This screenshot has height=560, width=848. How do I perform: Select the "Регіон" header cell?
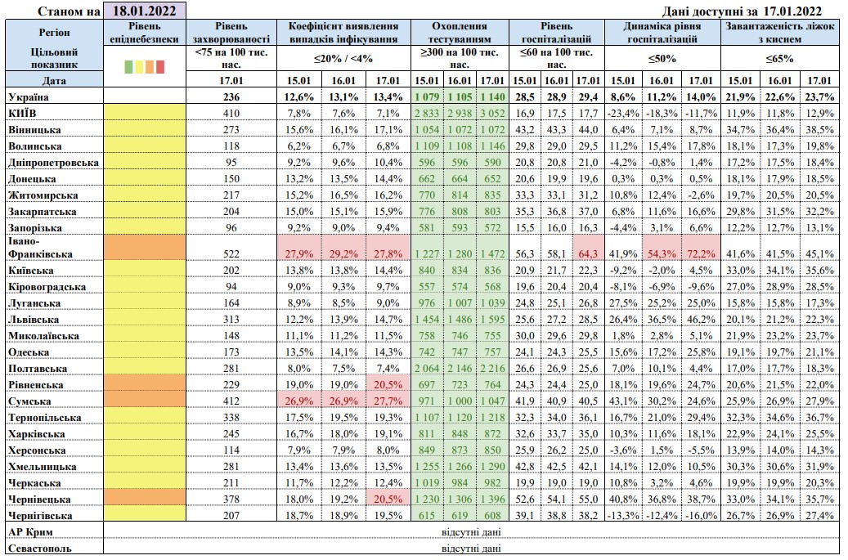[x=54, y=31]
